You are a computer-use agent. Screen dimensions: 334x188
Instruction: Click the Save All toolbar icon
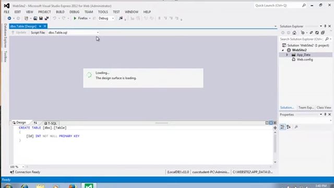(x=46, y=18)
